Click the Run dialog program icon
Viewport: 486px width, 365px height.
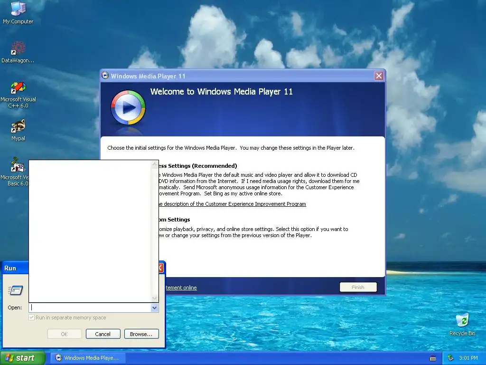(16, 290)
